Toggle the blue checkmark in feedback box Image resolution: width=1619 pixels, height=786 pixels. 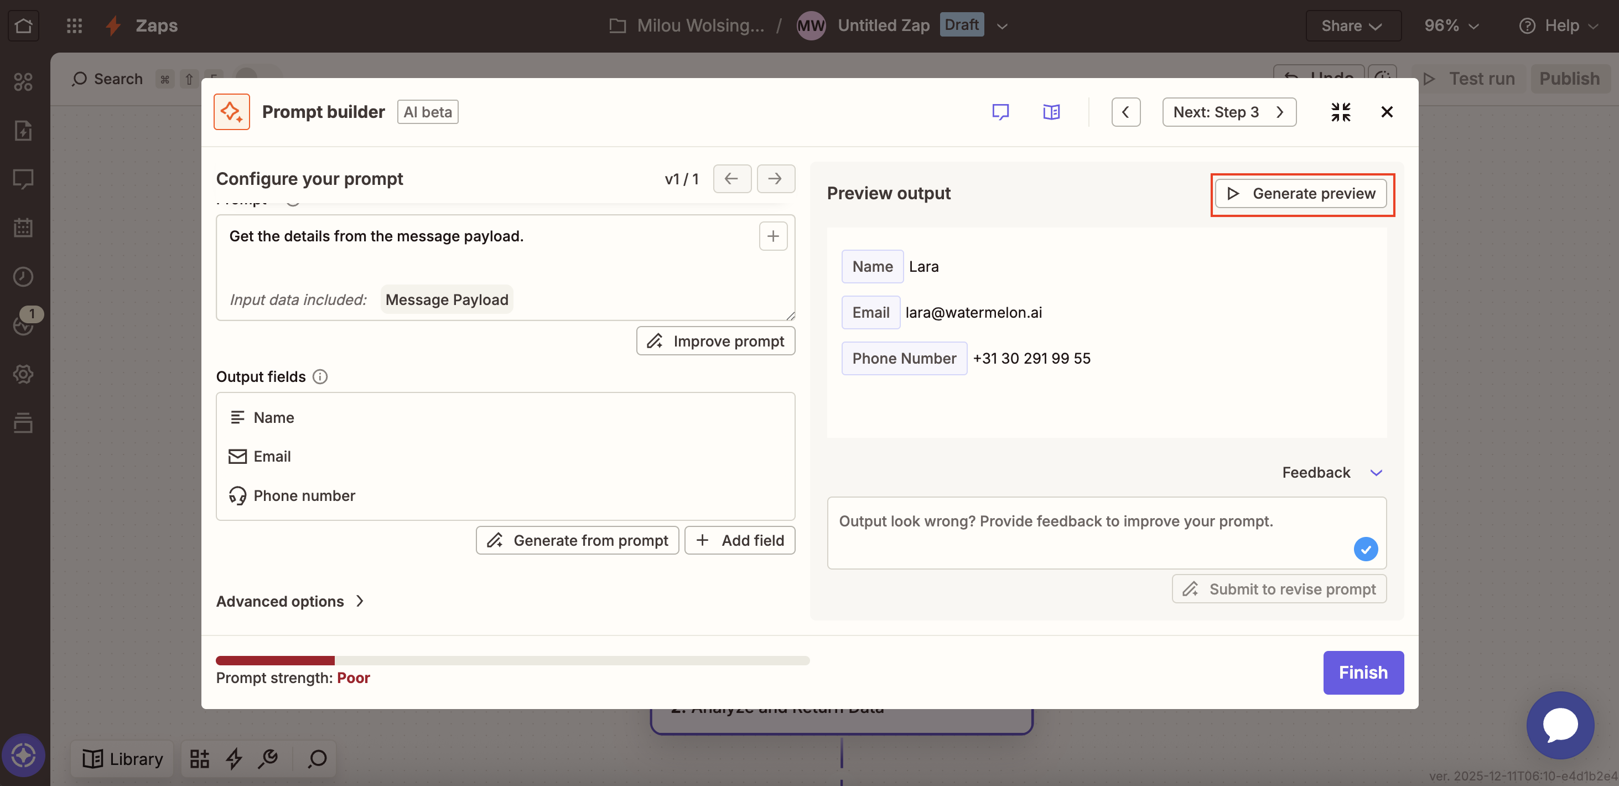[1365, 549]
